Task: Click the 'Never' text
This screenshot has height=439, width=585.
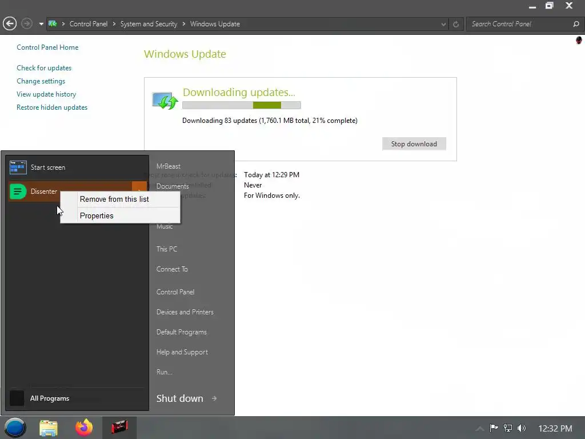Action: click(x=253, y=185)
